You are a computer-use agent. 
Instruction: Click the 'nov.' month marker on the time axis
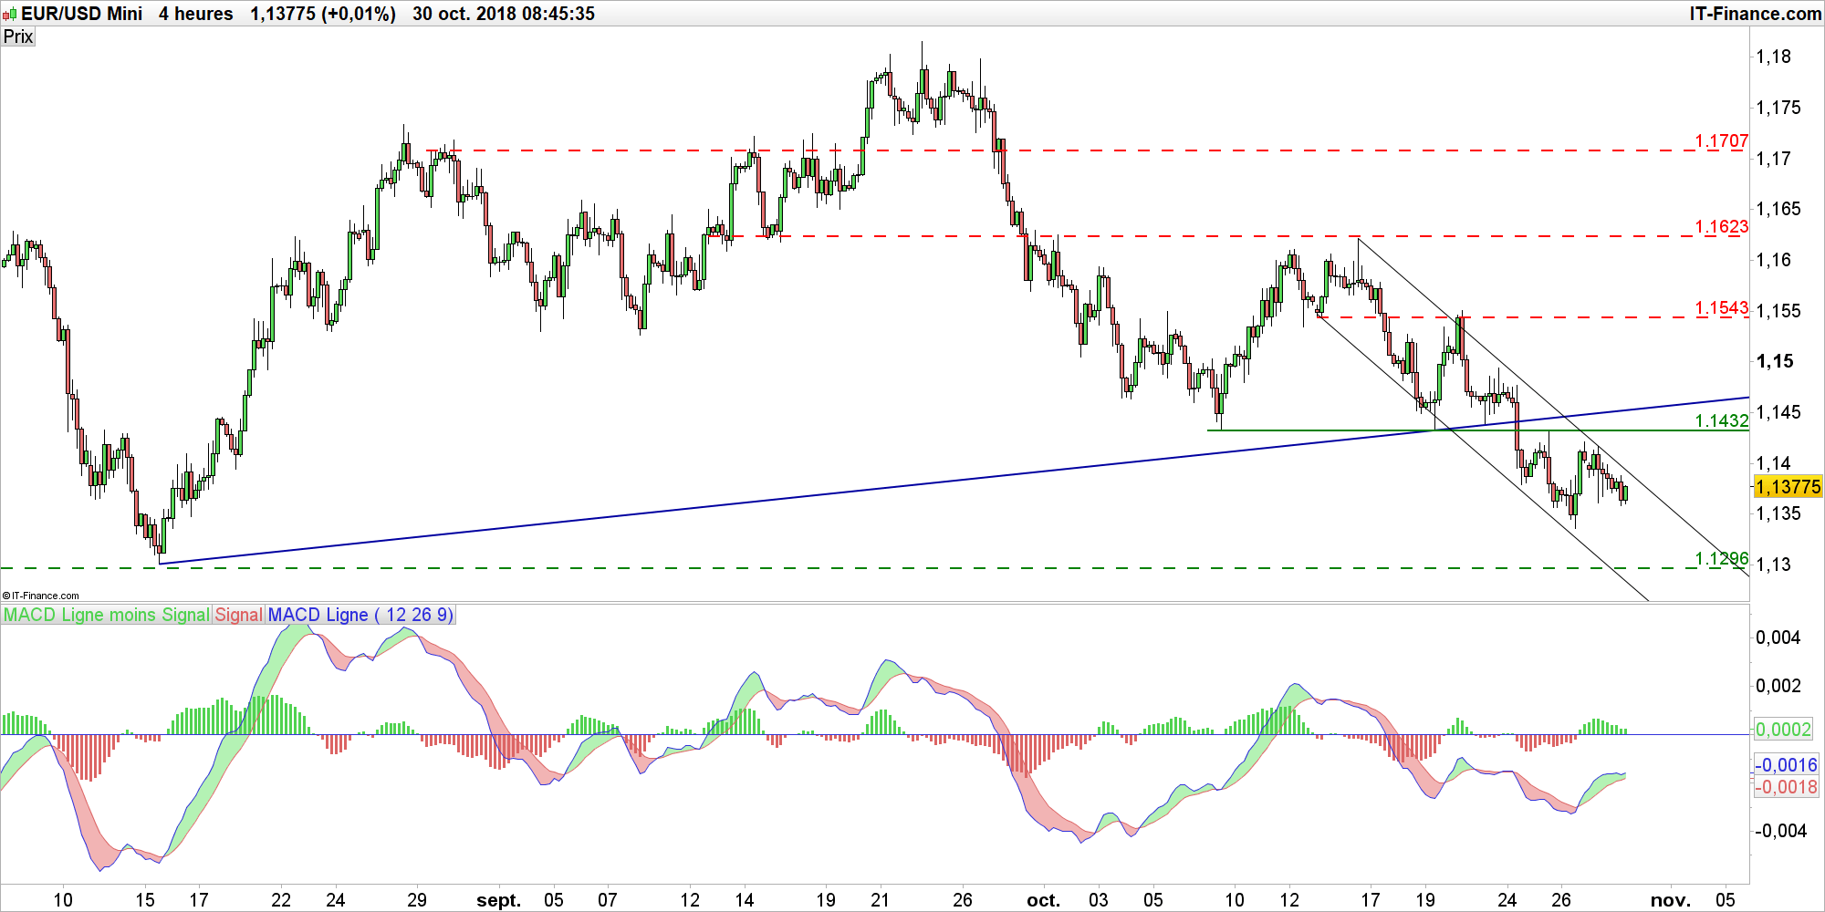(1670, 900)
